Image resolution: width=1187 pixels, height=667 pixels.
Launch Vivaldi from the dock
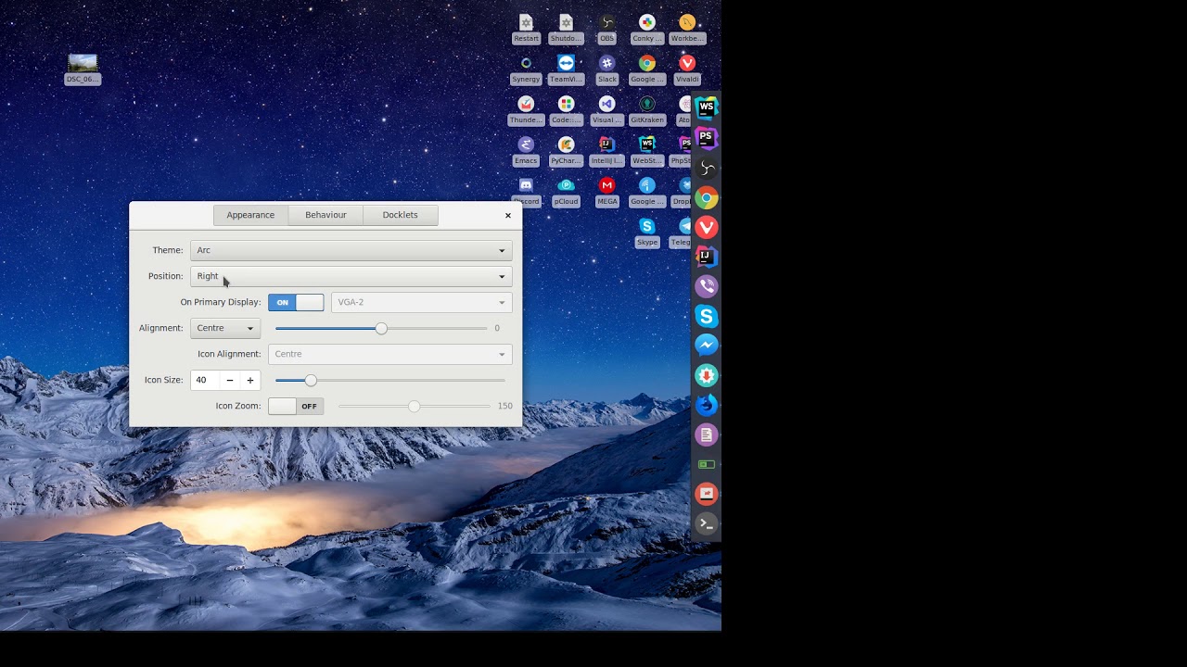(x=707, y=227)
